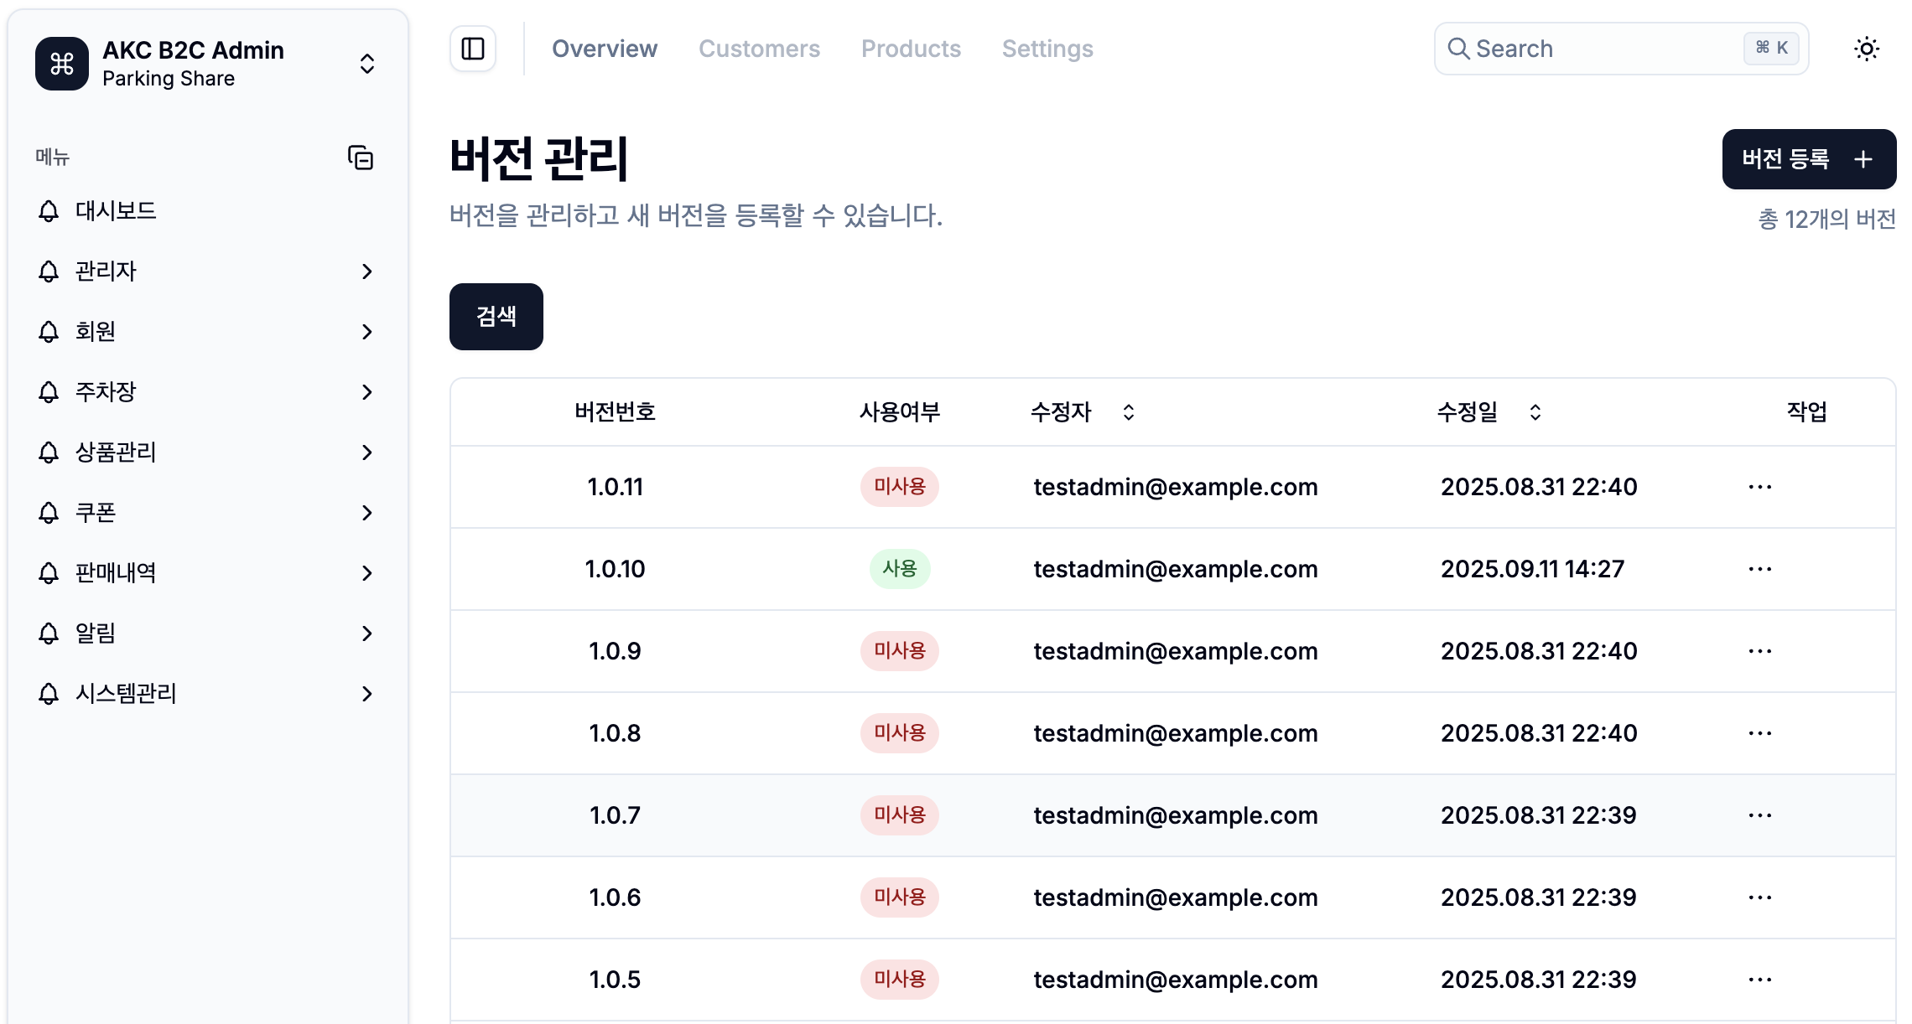The image size is (1912, 1024).
Task: Switch to the Customers tab
Action: 759,49
